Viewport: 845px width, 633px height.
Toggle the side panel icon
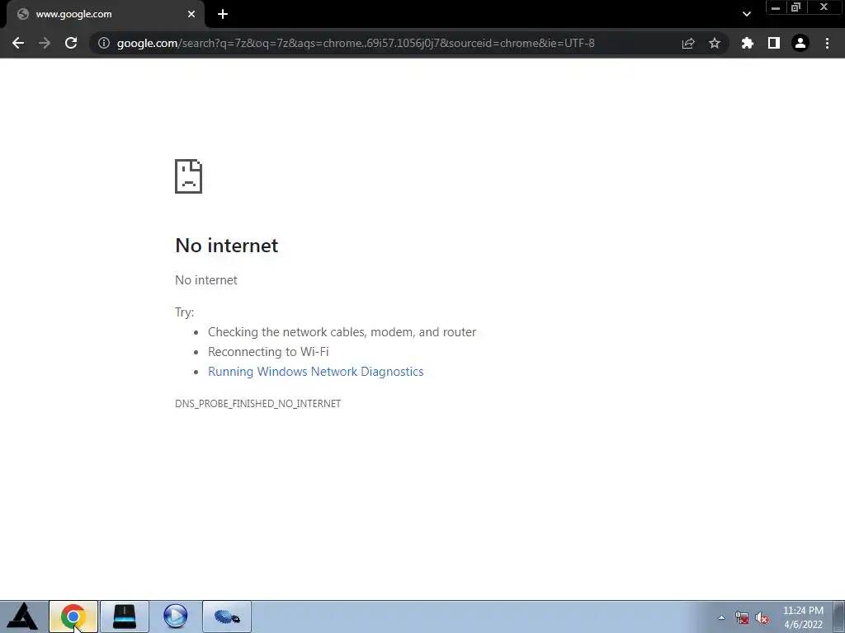[x=774, y=43]
